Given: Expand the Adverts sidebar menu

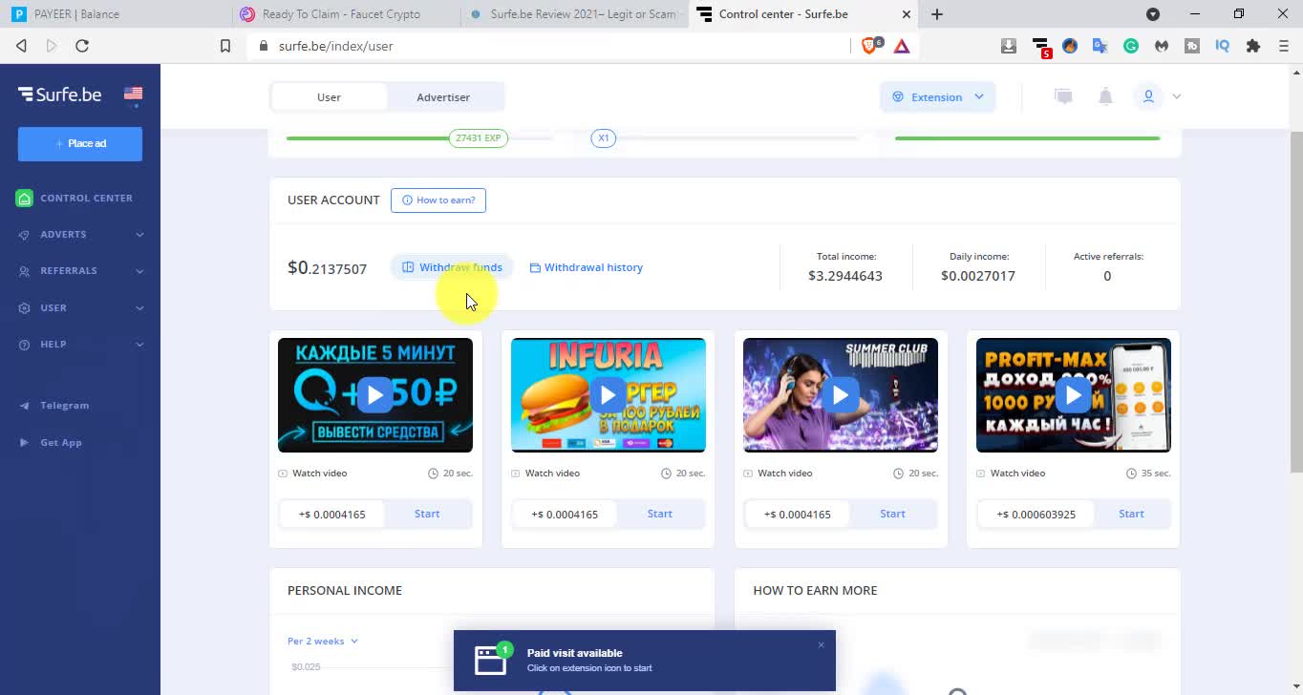Looking at the screenshot, I should (139, 235).
